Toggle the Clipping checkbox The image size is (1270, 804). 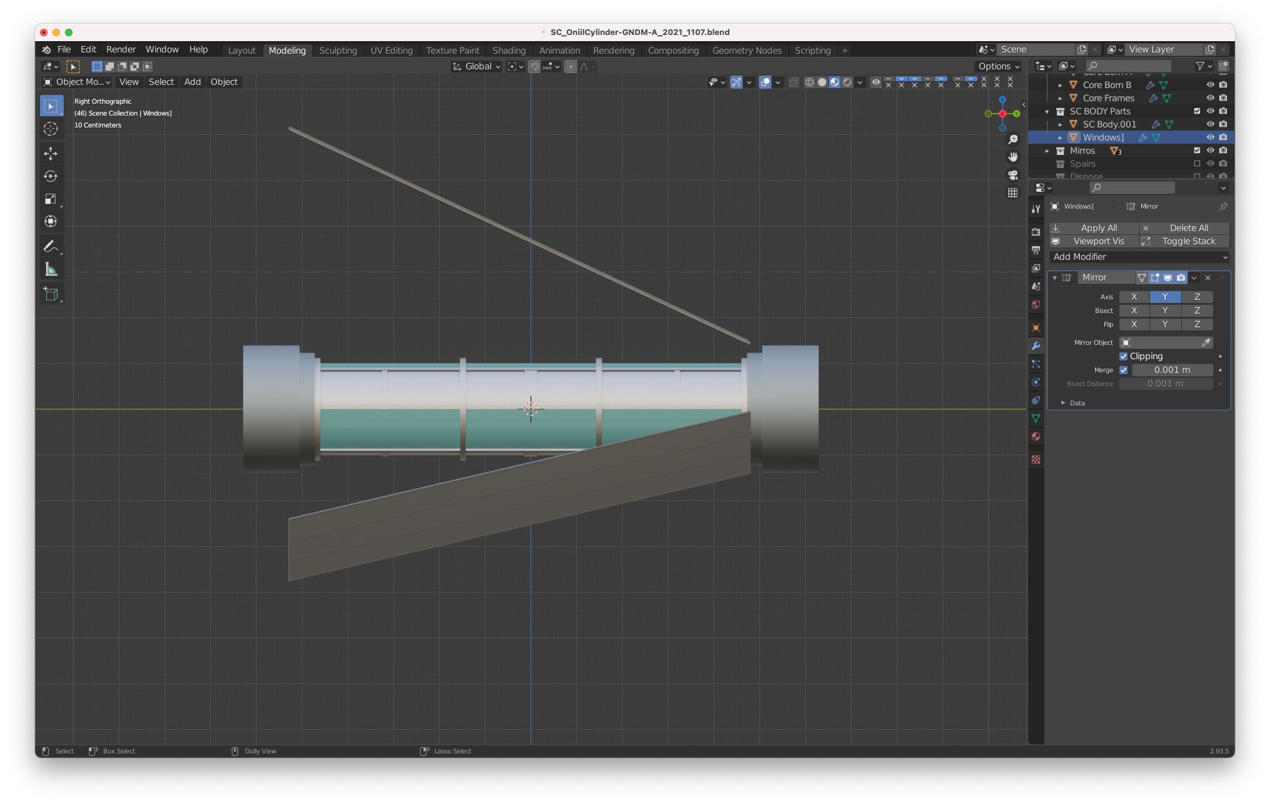(x=1123, y=356)
